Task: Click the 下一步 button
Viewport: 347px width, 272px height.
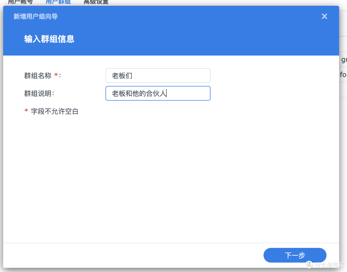Action: point(295,255)
